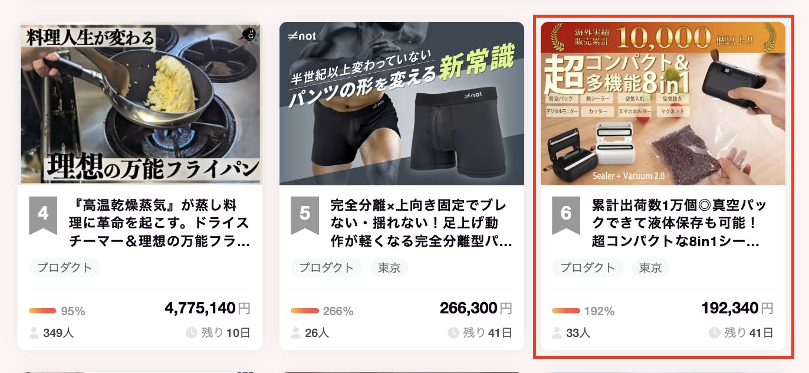Image resolution: width=809 pixels, height=373 pixels.
Task: Click clock icon in underwear project card
Action: (x=453, y=333)
